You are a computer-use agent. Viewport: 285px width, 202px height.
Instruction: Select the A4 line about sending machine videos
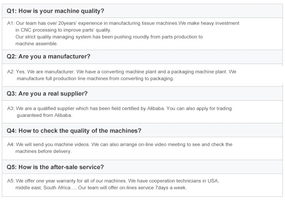120,144
